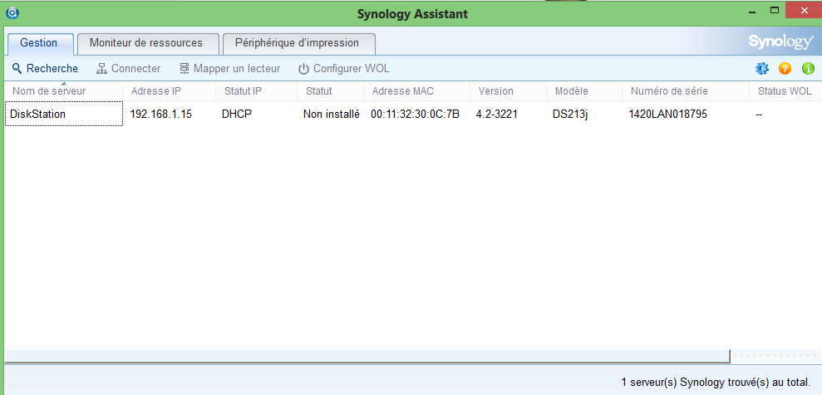
Task: Click the DHCP status cell
Action: click(237, 114)
